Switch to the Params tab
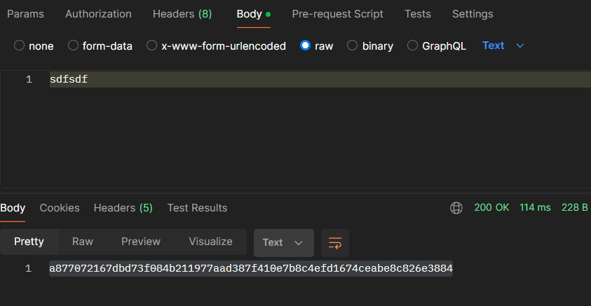Screen dimensions: 591x306 click(27, 14)
